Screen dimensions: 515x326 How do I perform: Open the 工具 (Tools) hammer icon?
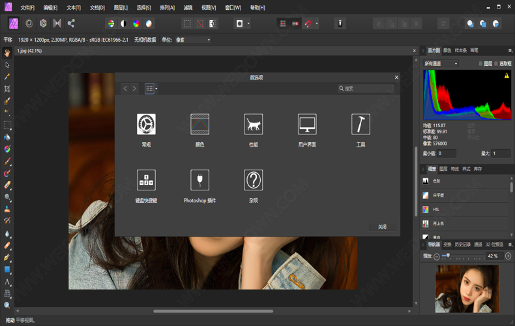point(360,125)
